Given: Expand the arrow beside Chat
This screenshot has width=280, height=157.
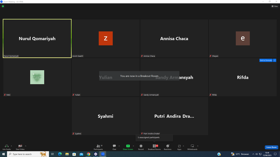Looking at the screenshot, I should coord(119,146).
